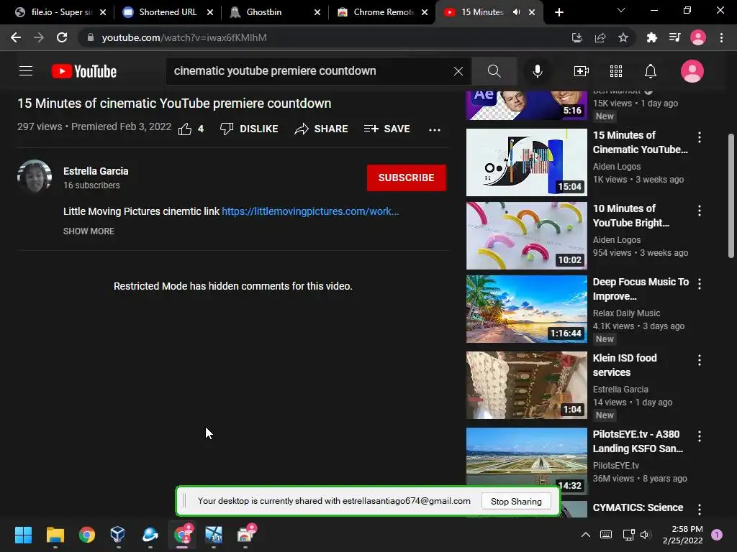
Task: Open options menu for PilotsEYE.tv video
Action: [x=700, y=436]
